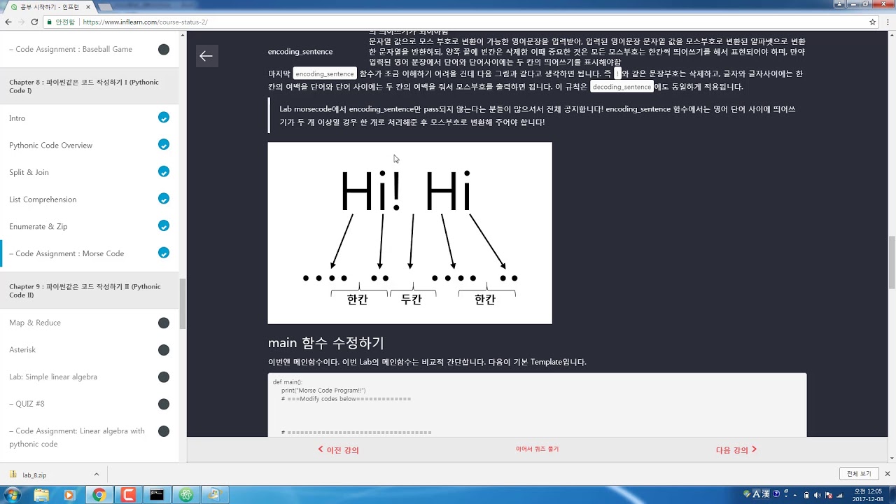Click the address bar URL
The width and height of the screenshot is (896, 504).
(145, 22)
